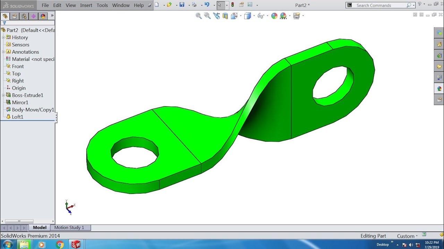Open Hide/Show Items glasses icon
This screenshot has width=444, height=249.
(261, 16)
